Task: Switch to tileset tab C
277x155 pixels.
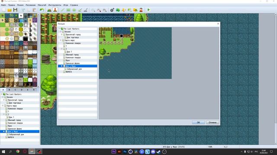Action: pyautogui.click(x=16, y=90)
